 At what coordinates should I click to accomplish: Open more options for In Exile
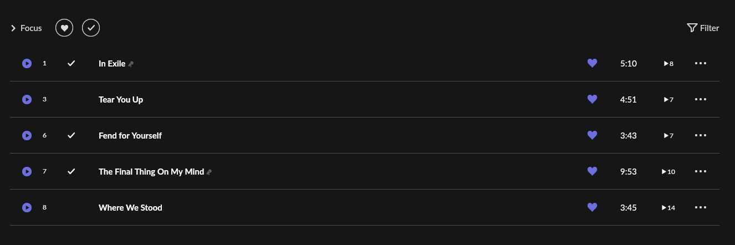pyautogui.click(x=701, y=63)
